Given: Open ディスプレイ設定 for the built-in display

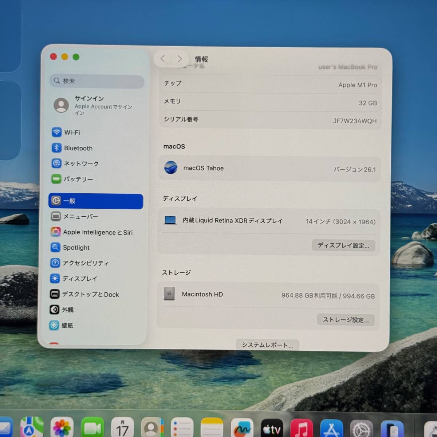Looking at the screenshot, I should pyautogui.click(x=343, y=245).
